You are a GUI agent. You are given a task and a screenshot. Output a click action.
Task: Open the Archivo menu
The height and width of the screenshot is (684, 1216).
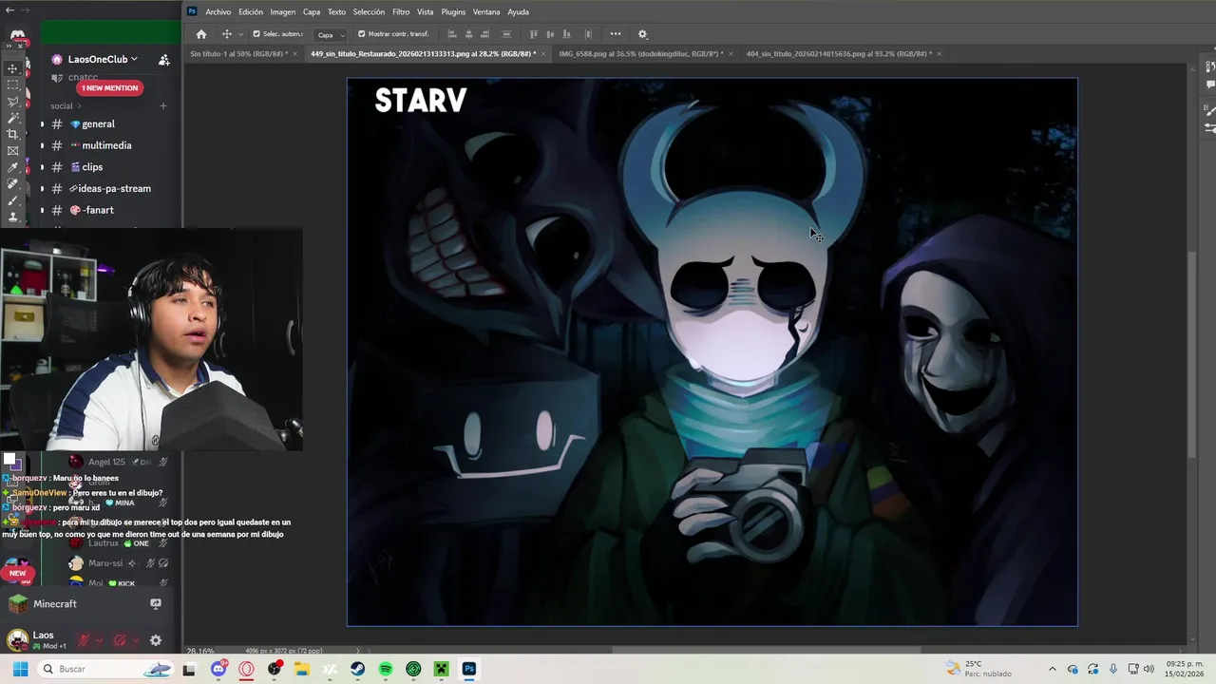[218, 12]
